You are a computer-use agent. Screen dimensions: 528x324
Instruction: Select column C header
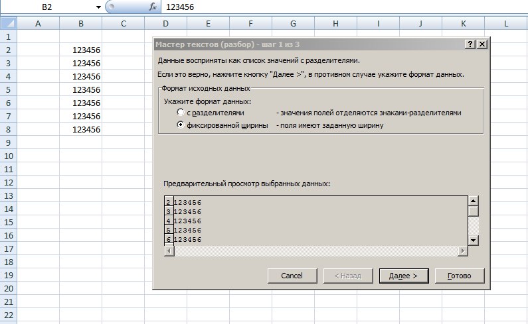click(x=124, y=24)
